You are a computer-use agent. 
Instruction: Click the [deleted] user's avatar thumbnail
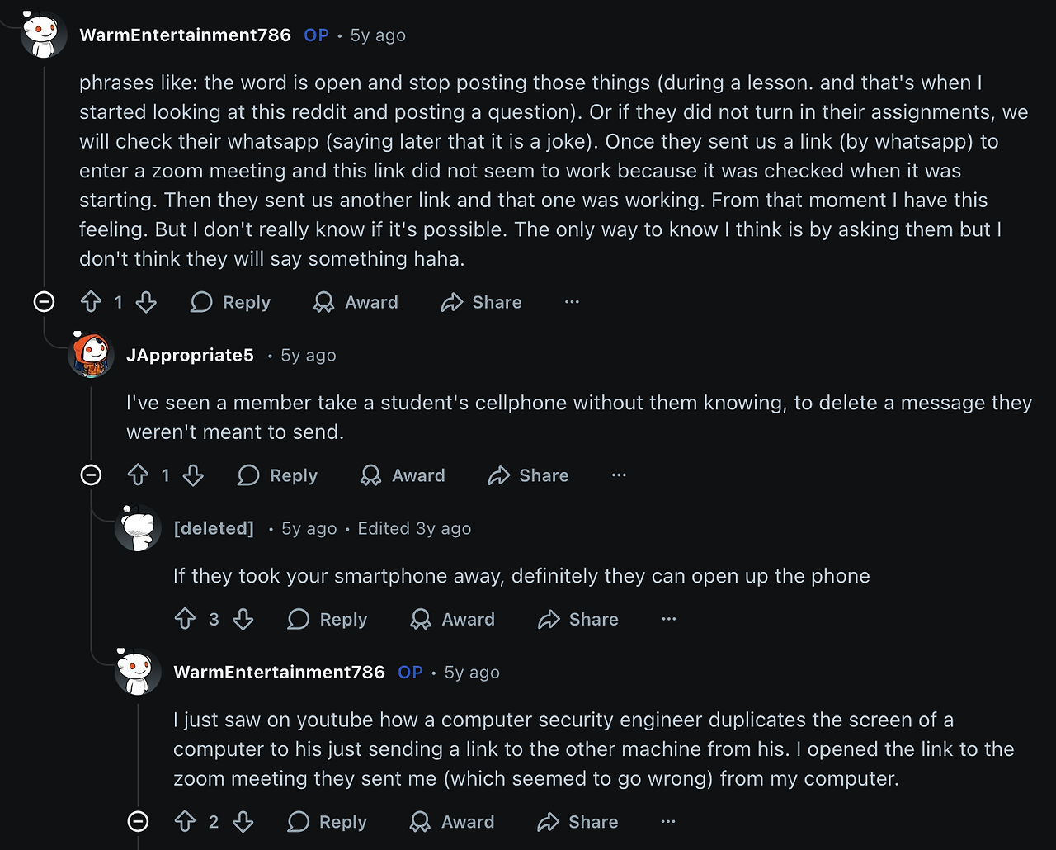click(x=138, y=528)
